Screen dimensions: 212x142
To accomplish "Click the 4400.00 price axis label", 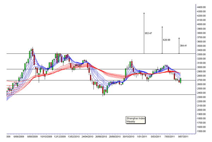I will coord(201,7).
